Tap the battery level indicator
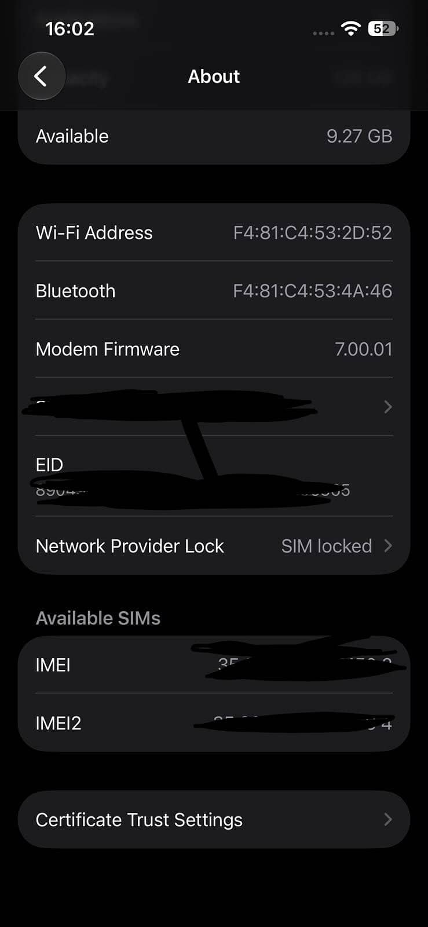 [383, 28]
